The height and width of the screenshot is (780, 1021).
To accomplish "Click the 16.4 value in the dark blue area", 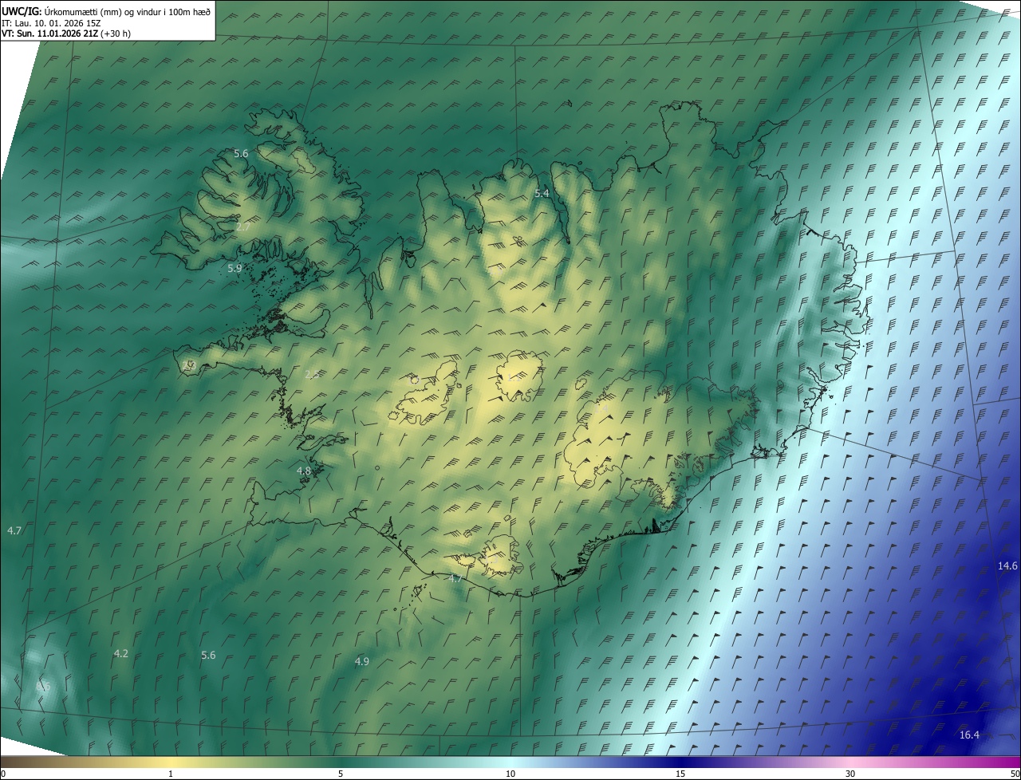I will [x=969, y=735].
